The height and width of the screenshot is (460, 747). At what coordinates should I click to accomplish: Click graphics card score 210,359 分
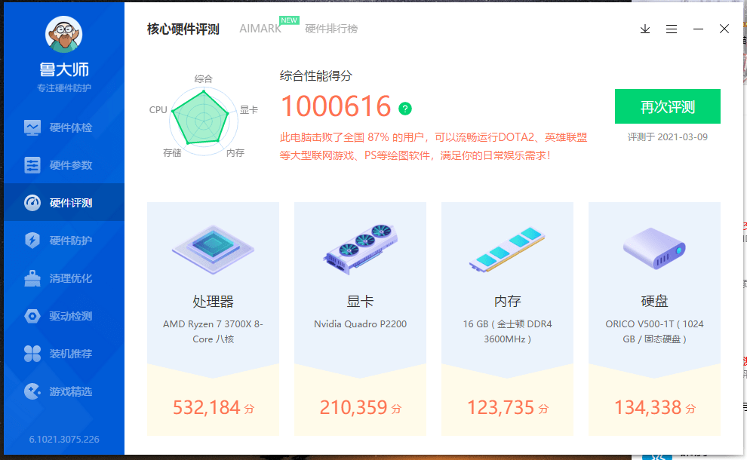361,408
